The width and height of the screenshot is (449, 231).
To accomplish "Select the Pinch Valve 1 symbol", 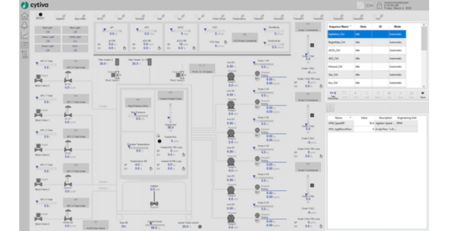I will [117, 75].
